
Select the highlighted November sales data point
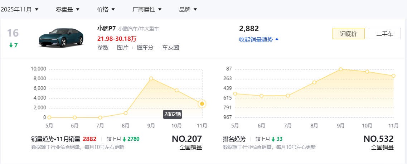[202, 104]
